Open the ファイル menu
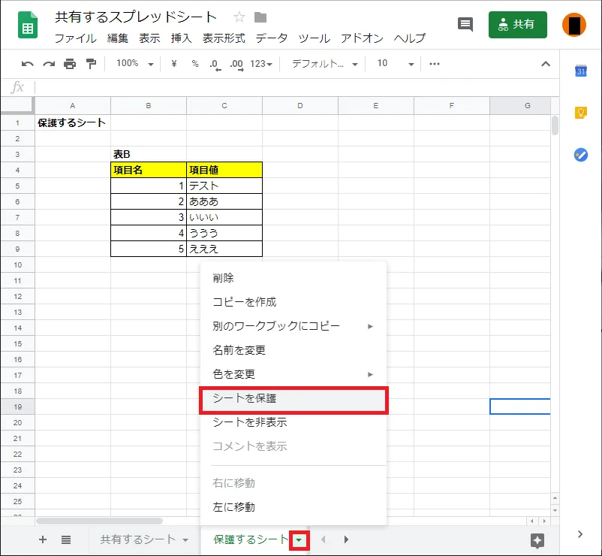 (x=76, y=38)
